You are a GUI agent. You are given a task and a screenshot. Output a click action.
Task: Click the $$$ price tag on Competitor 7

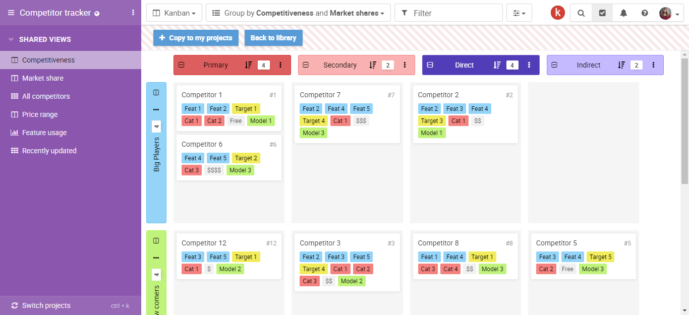[361, 121]
